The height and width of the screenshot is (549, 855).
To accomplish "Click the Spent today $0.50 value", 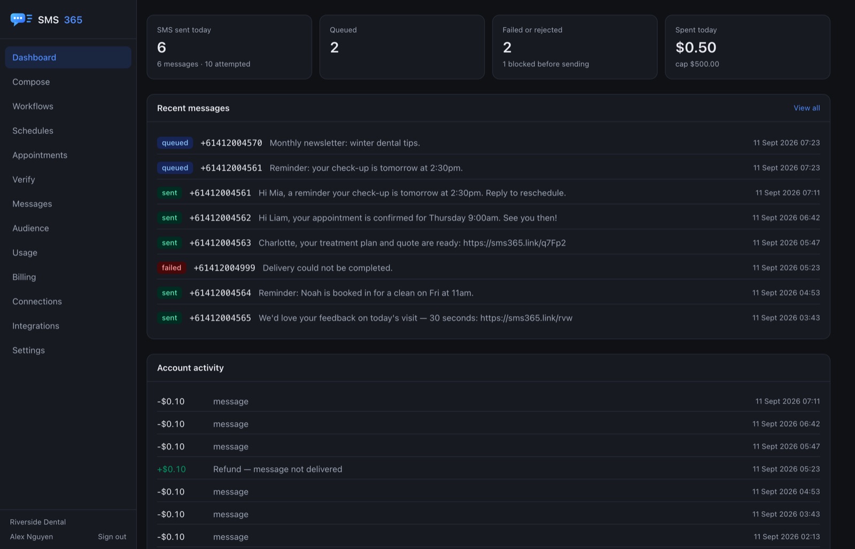I will point(696,48).
